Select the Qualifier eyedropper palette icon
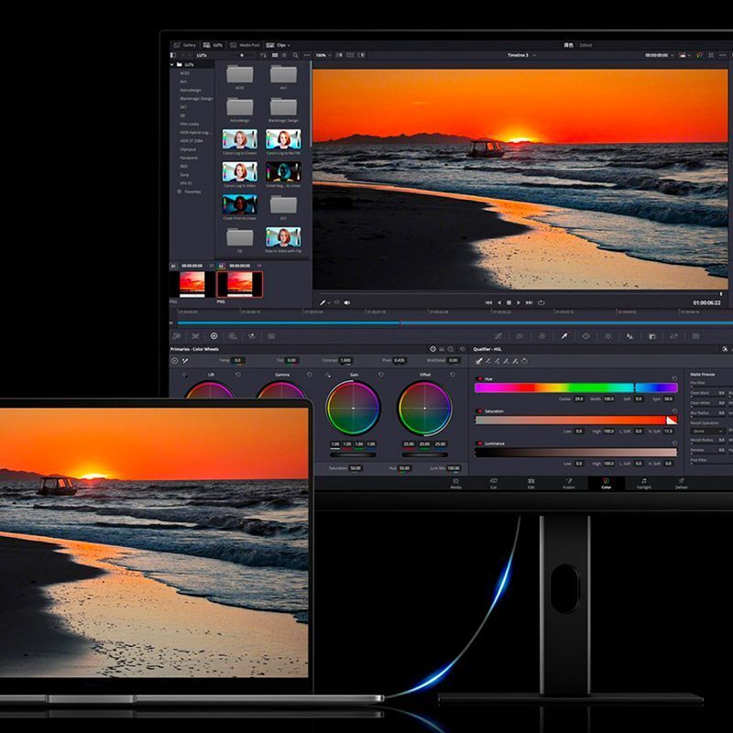733x733 pixels. (x=564, y=336)
